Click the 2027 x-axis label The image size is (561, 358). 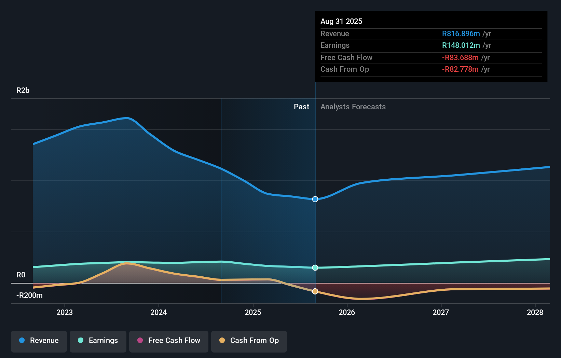tap(441, 312)
